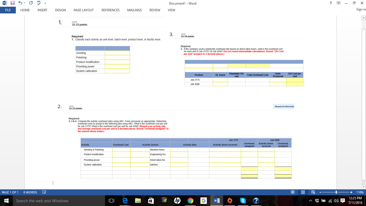Open the Action Center notifications
The height and width of the screenshot is (206, 366).
pos(342,201)
